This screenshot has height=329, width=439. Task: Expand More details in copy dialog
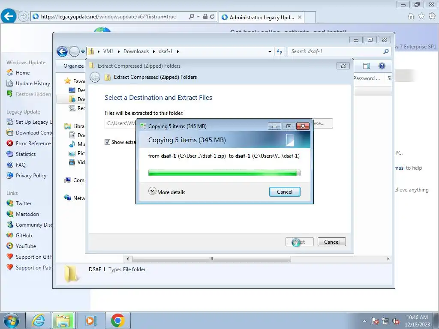[167, 191]
